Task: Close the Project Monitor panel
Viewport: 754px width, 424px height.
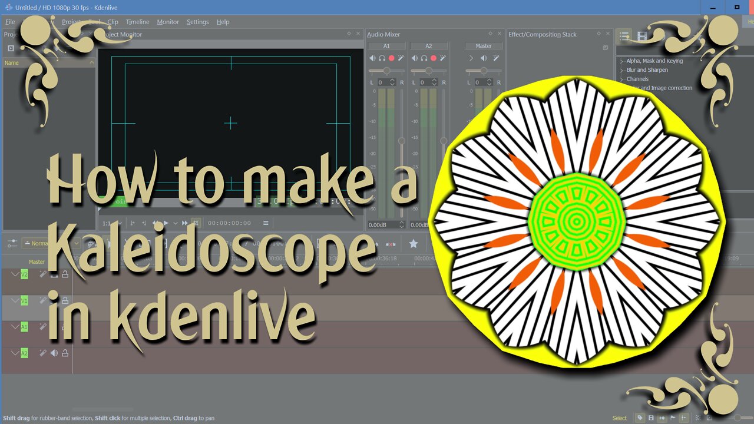Action: point(358,34)
